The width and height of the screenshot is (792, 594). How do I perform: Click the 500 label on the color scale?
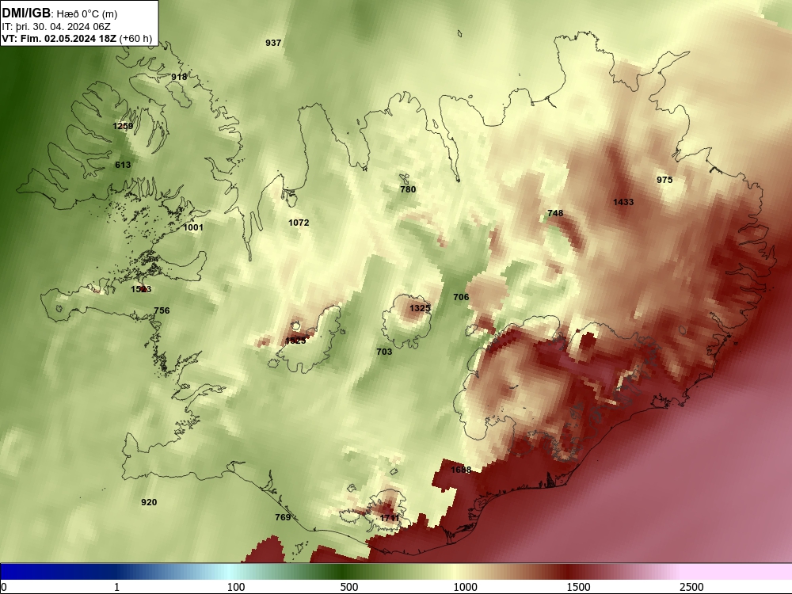pos(349,586)
